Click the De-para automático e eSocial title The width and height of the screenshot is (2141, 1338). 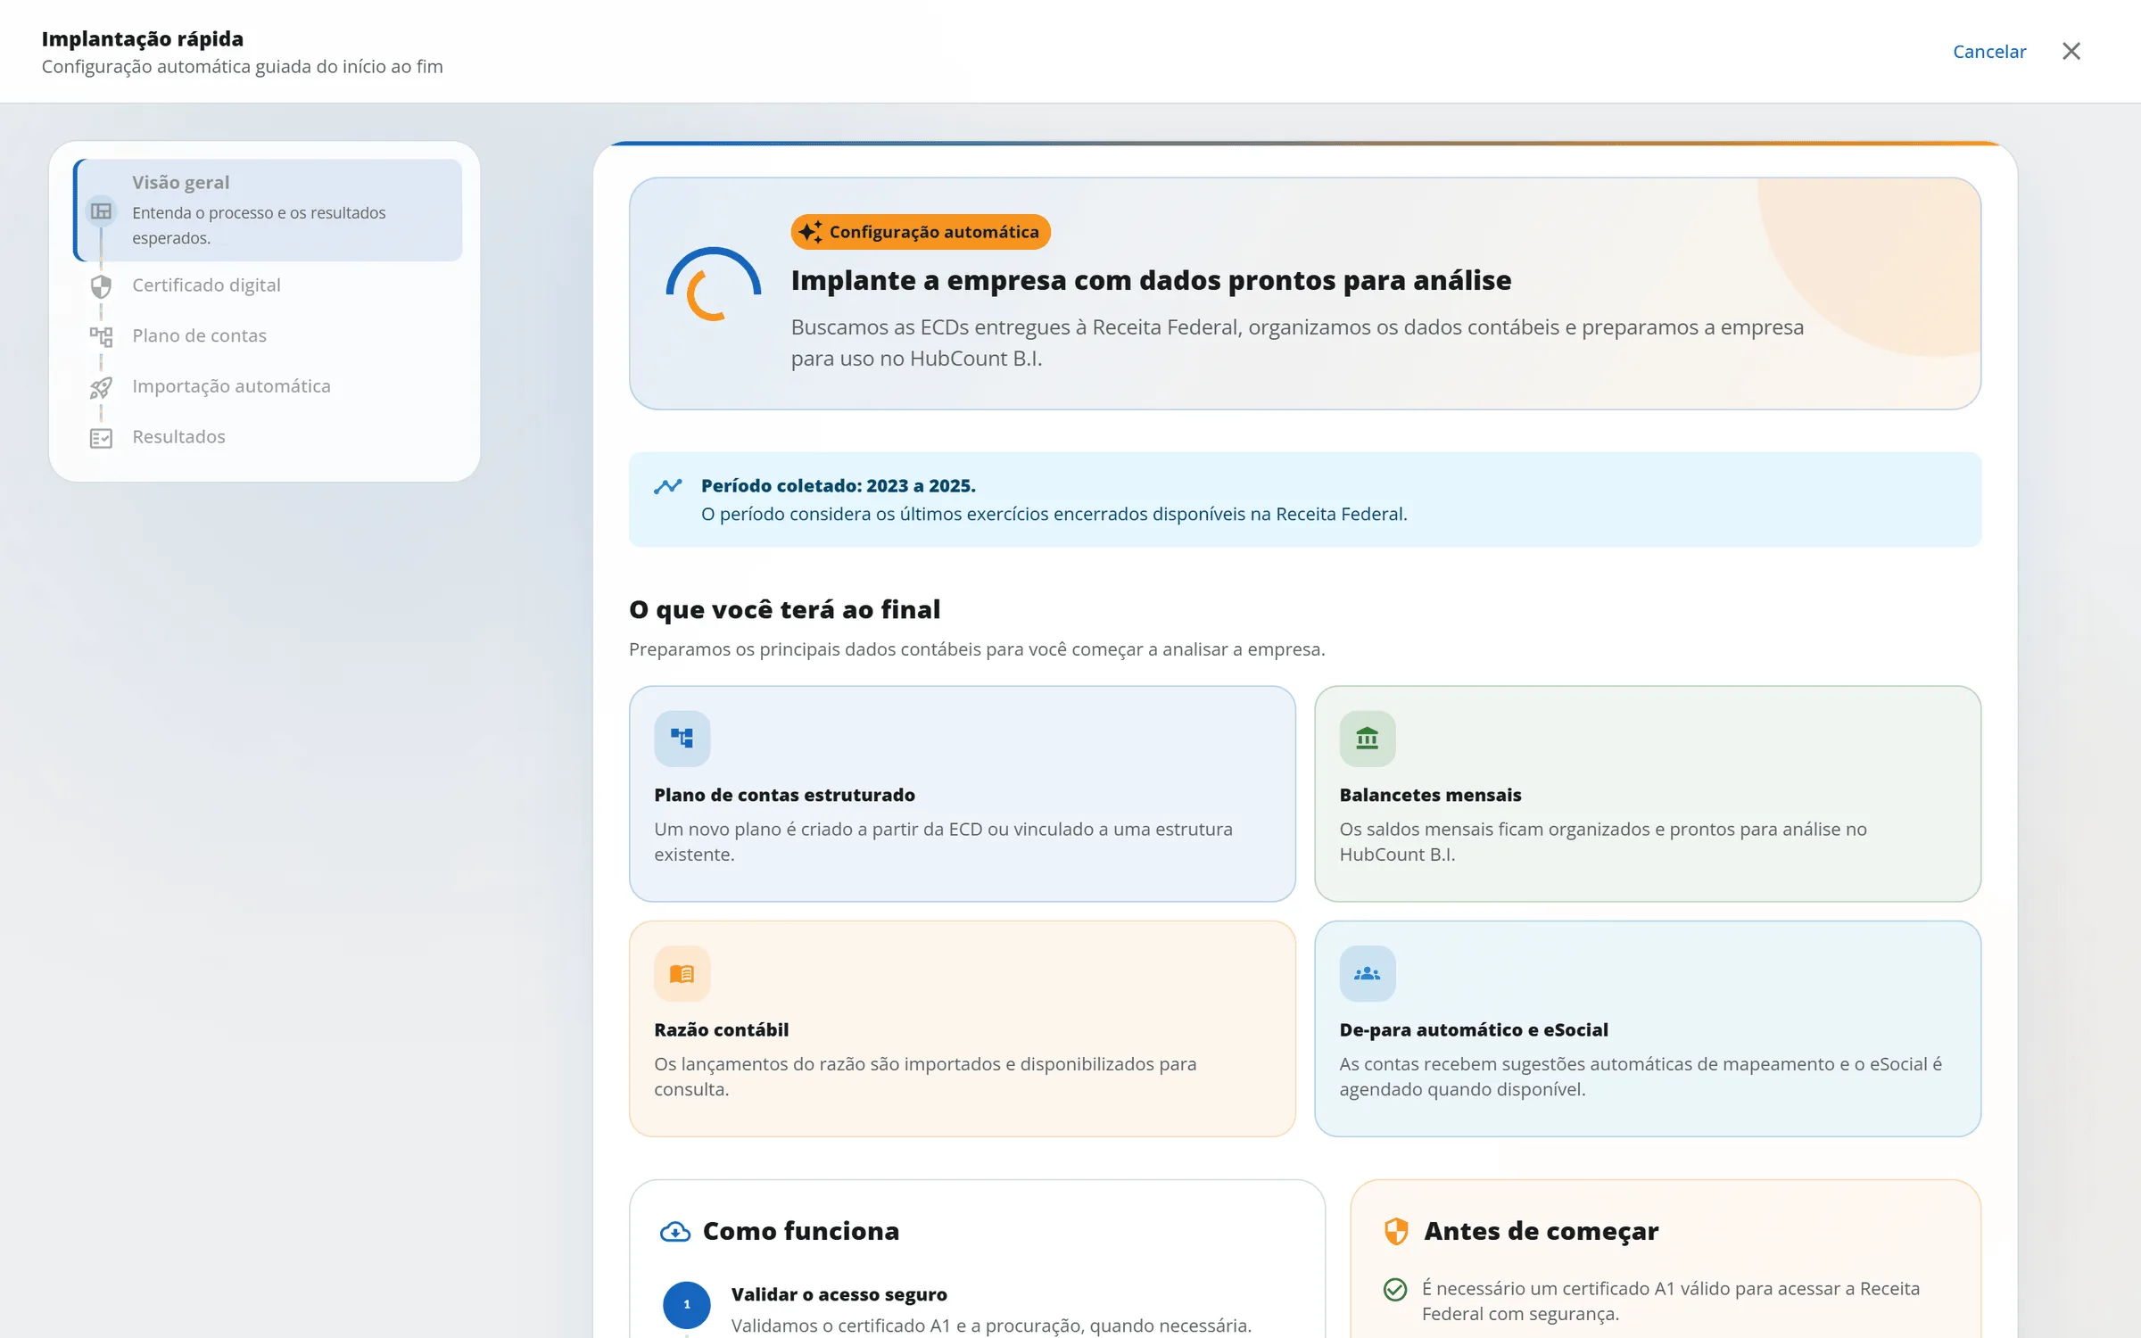1474,1030
